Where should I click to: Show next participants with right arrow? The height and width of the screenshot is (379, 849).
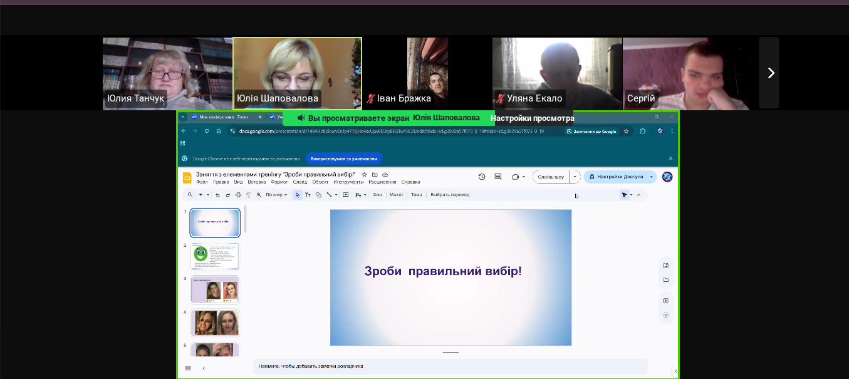pos(770,73)
